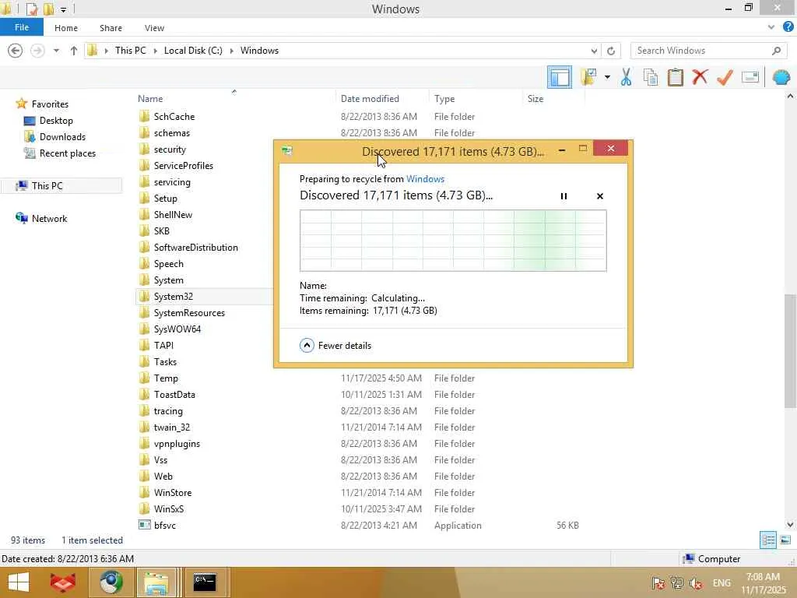797x598 pixels.
Task: Select Desktop in navigation pane
Action: tap(56, 121)
